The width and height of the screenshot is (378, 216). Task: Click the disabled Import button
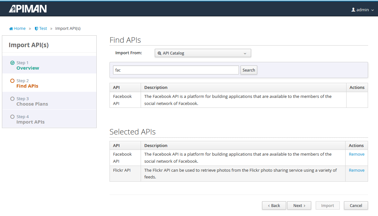pos(328,205)
